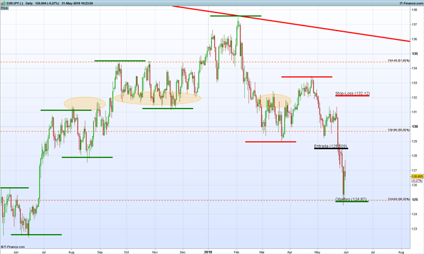
Task: Select the Entrada entry level label
Action: pyautogui.click(x=330, y=146)
